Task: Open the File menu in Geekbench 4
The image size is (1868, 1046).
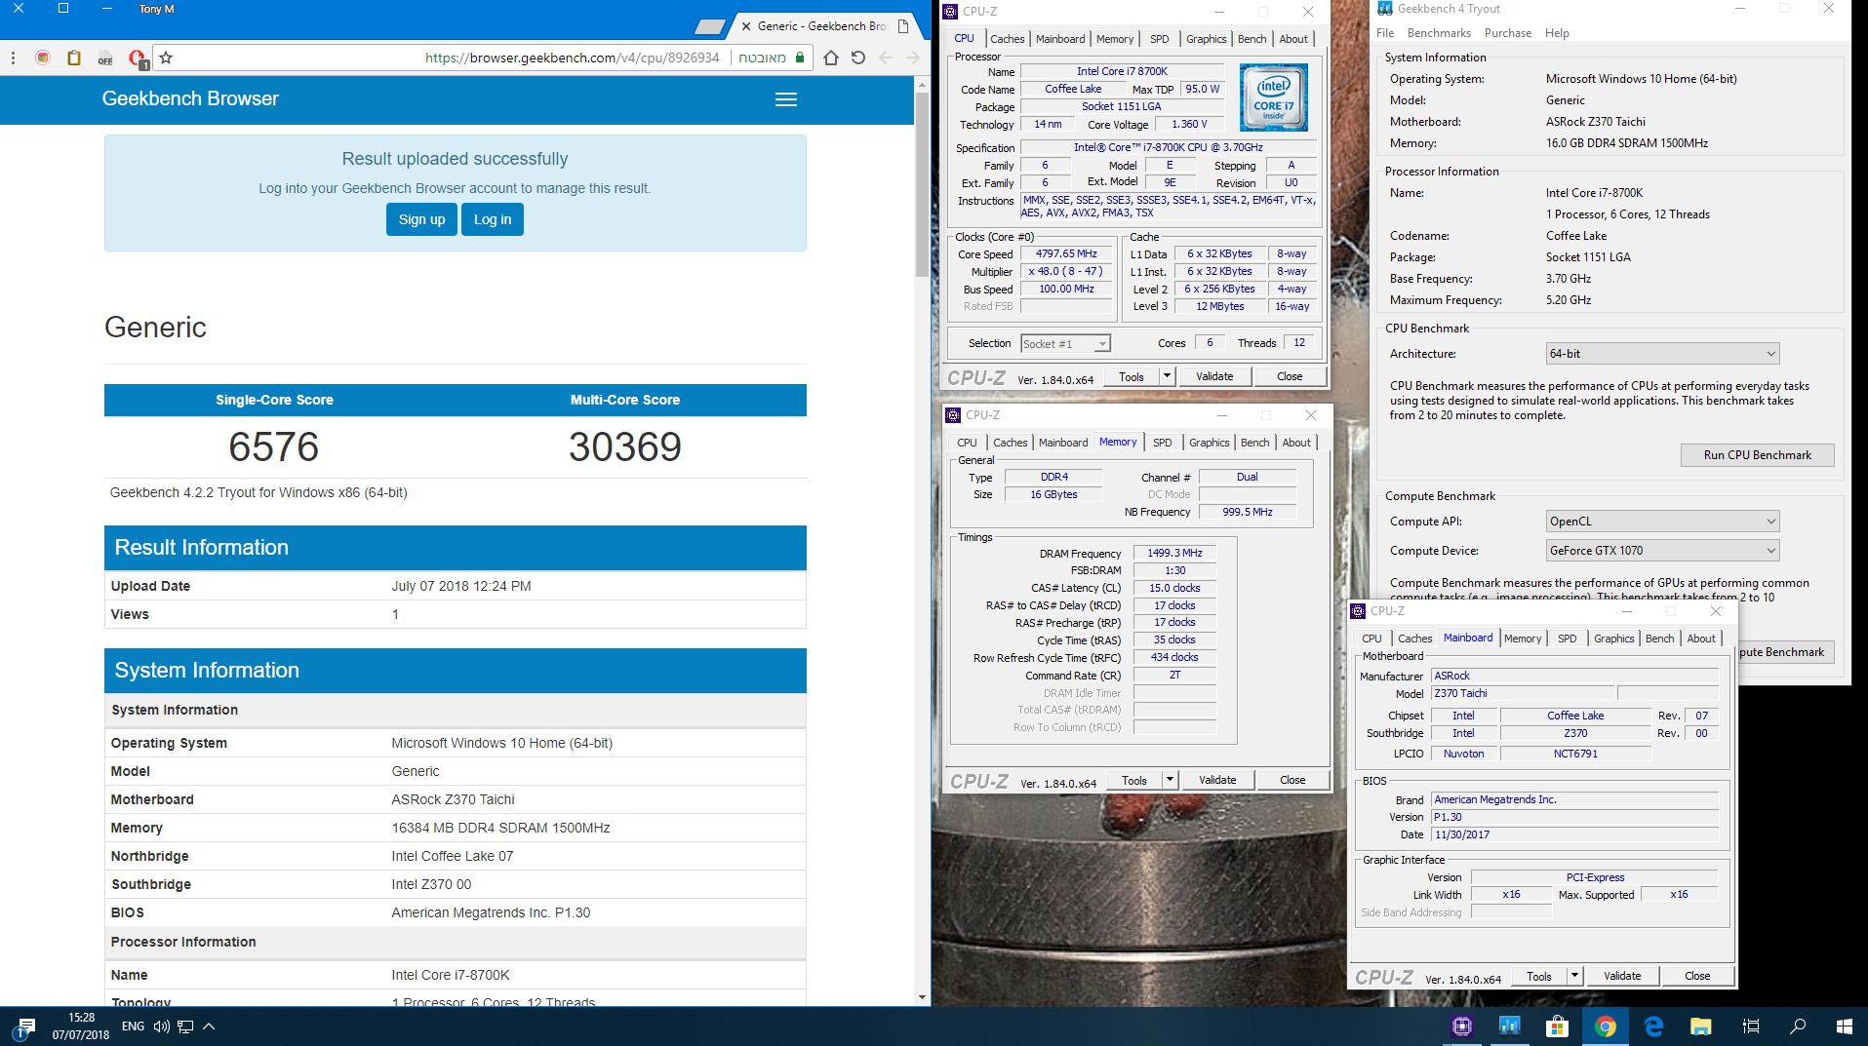Action: pyautogui.click(x=1385, y=33)
